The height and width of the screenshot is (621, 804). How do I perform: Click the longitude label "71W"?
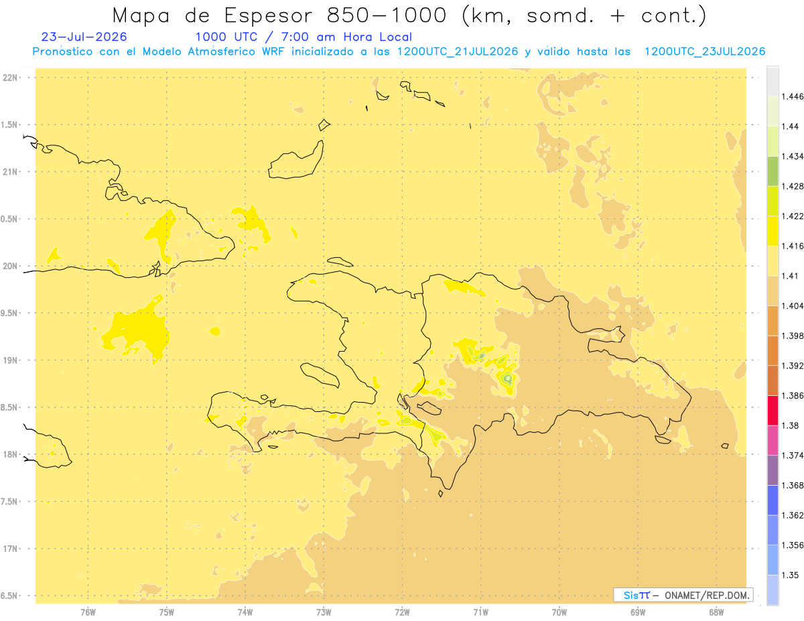(x=480, y=612)
